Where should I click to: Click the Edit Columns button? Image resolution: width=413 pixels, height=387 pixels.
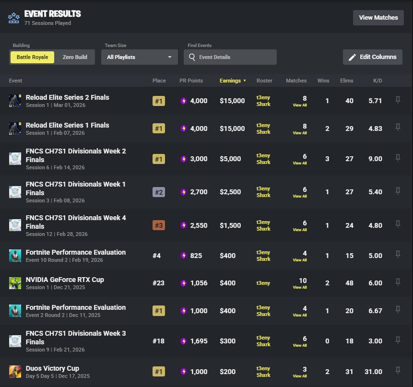(372, 57)
